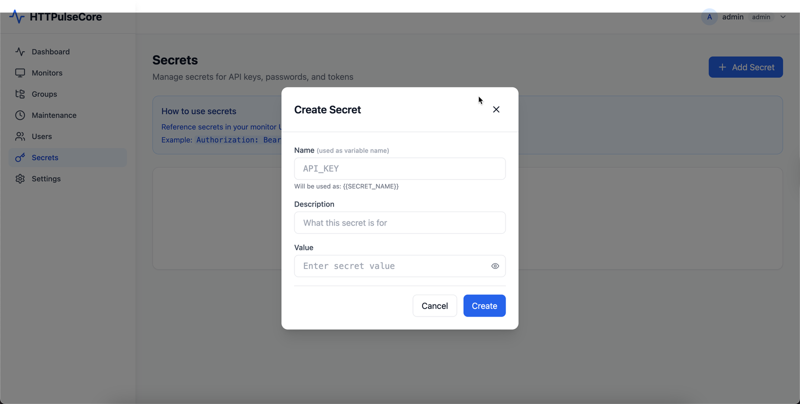Click the Maintenance clock icon

coord(20,115)
